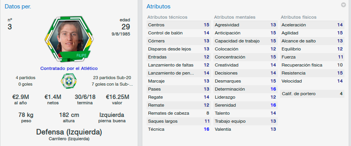
Task: Click the Atributos físicos column header
Action: [298, 17]
